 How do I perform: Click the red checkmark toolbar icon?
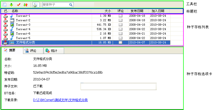(19, 5)
